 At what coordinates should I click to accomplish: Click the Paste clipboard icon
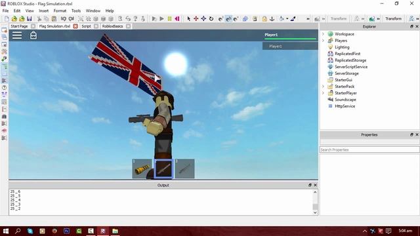click(54, 19)
